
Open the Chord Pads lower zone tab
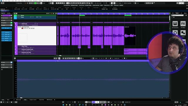pyautogui.click(x=41, y=100)
